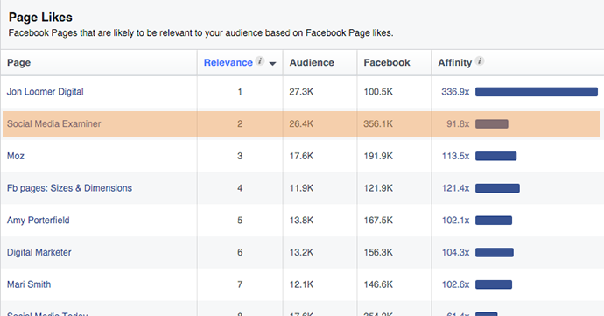Select the 121.4x affinity value

coord(456,188)
